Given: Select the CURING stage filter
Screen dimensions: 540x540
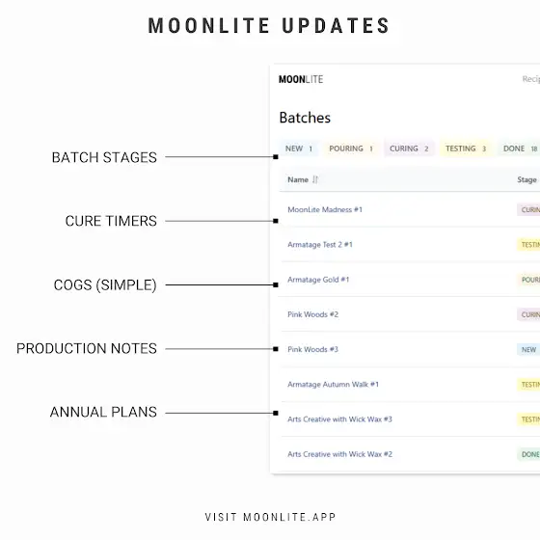Looking at the screenshot, I should 409,148.
